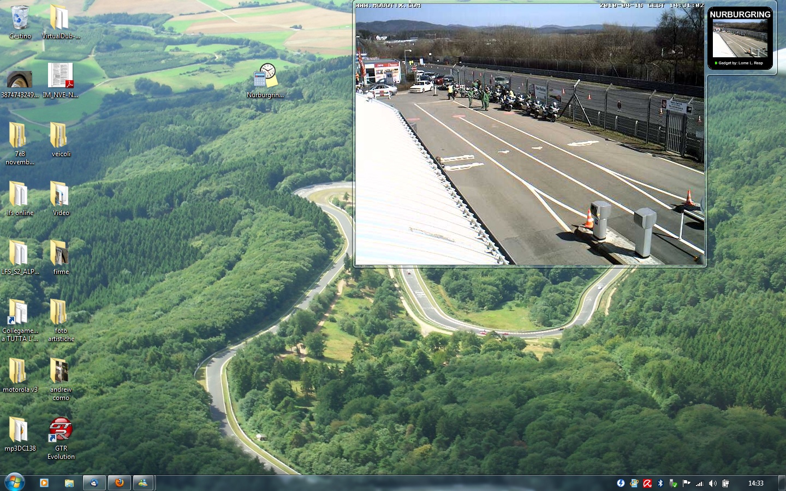Open the network signal tray icon
This screenshot has height=491, width=786.
point(699,483)
